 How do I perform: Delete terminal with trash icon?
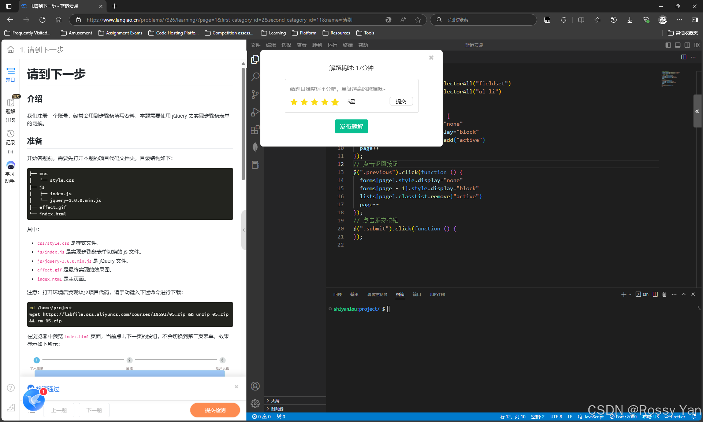pyautogui.click(x=664, y=295)
